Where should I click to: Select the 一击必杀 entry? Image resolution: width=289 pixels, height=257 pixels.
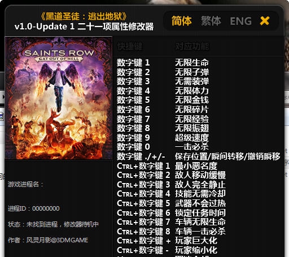tap(192, 147)
